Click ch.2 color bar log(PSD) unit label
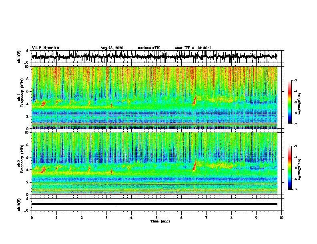 click(x=300, y=169)
